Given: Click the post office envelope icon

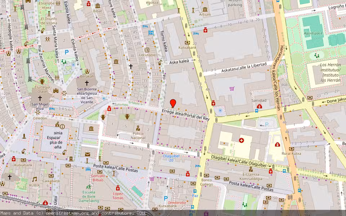Looking at the screenshot, I should click(88, 154).
